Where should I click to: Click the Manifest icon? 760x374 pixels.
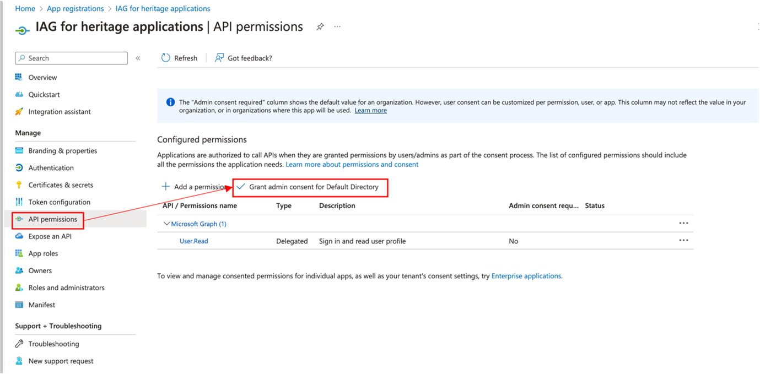19,305
